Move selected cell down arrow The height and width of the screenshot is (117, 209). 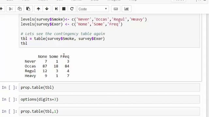click(x=47, y=9)
